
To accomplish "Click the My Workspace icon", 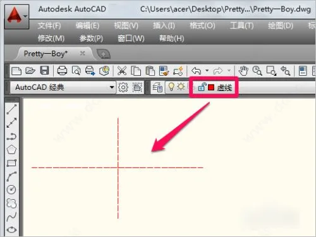I will 137,87.
